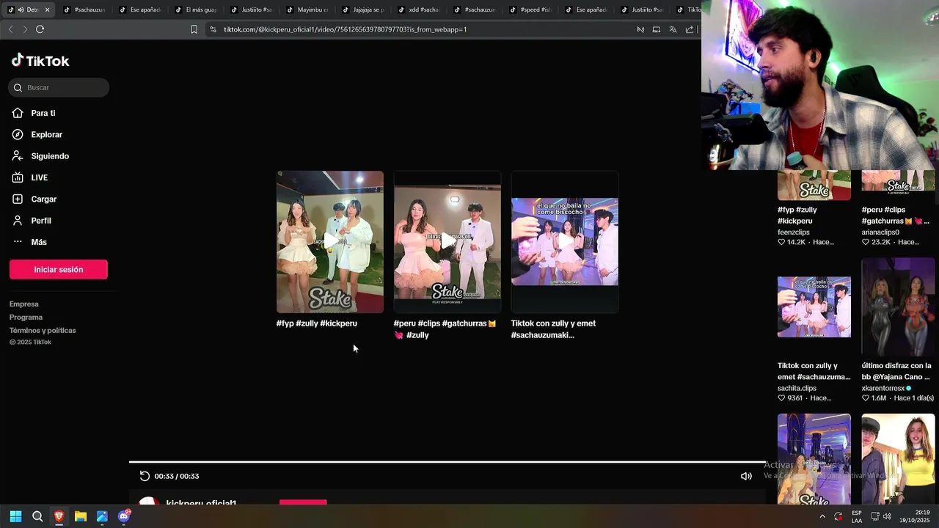Screen dimensions: 939x528
Task: Play the suggested #fyp #zully #kickperu video
Action: point(330,242)
